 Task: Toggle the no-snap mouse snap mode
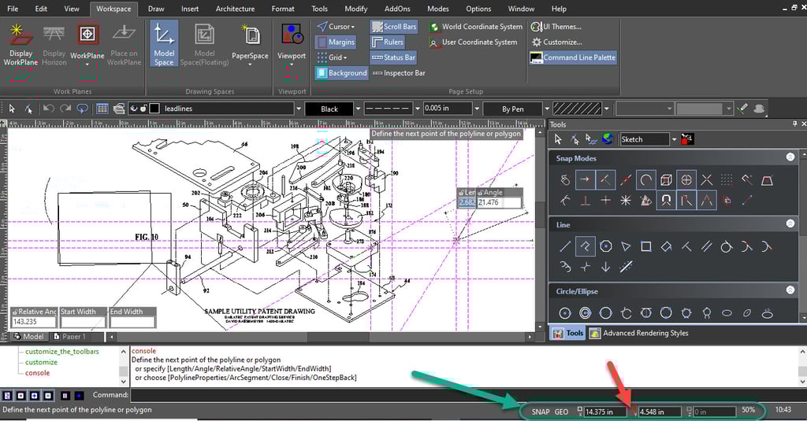[565, 180]
